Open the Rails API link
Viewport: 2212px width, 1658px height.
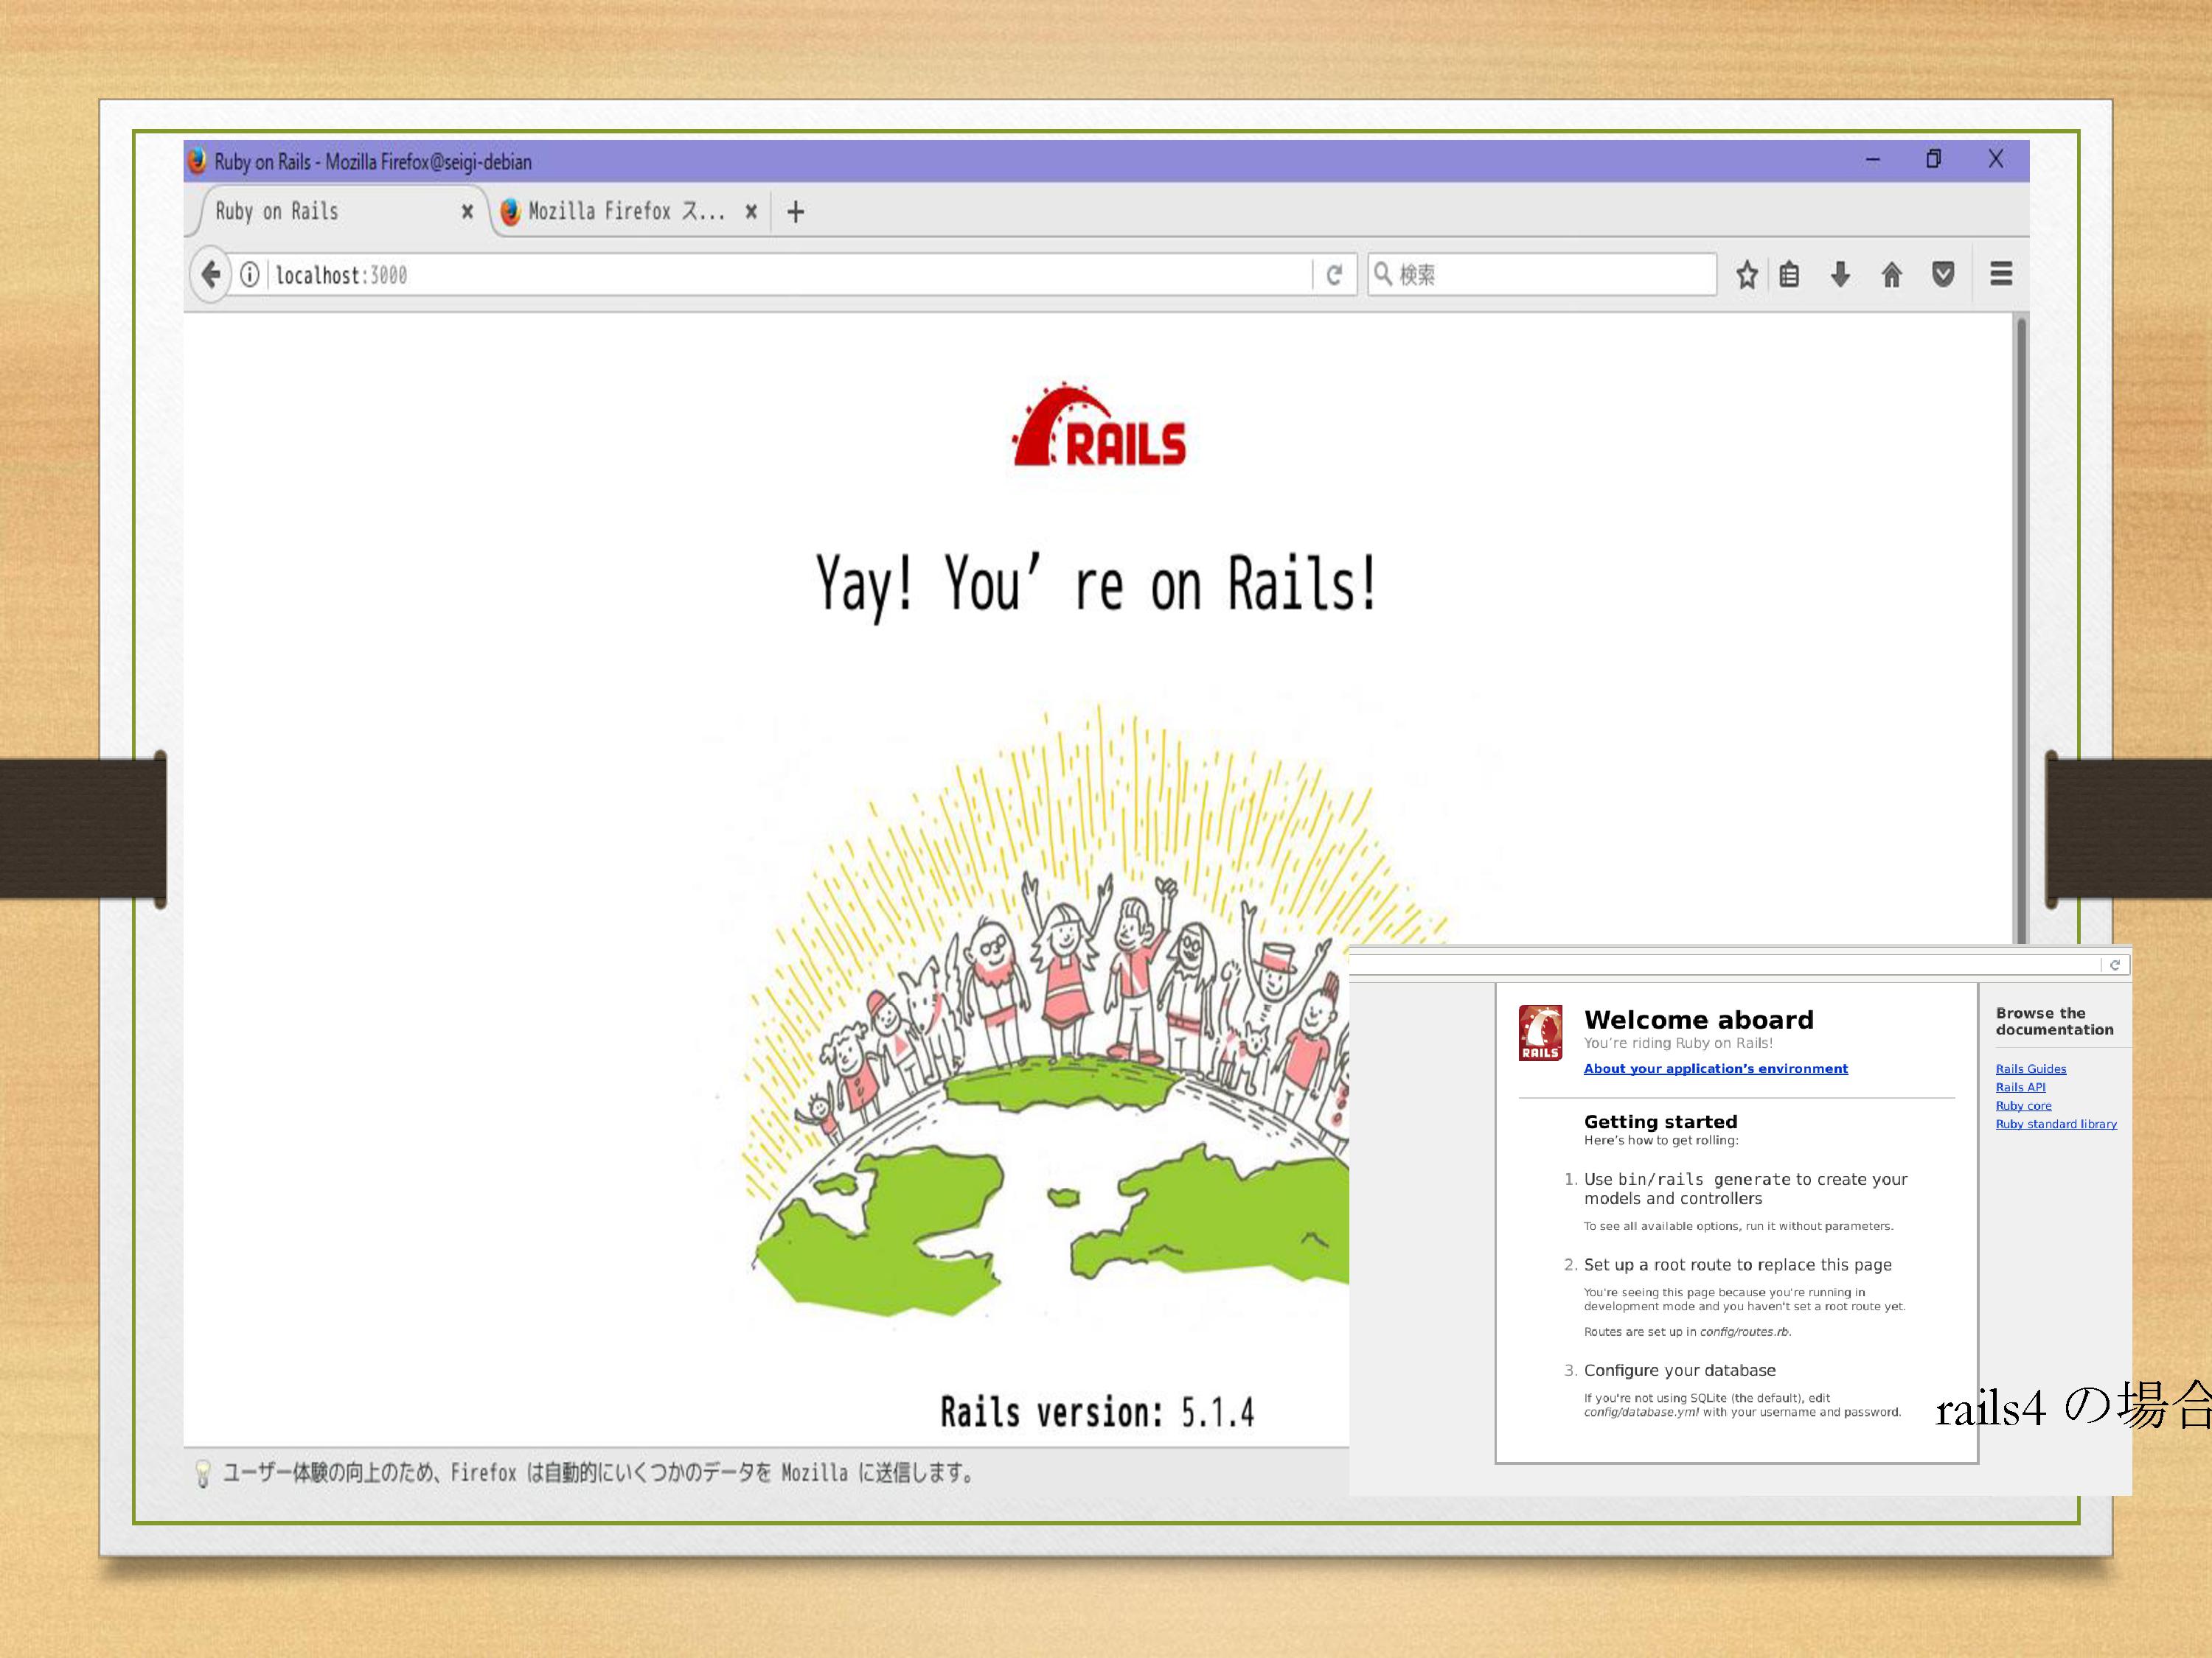(x=2020, y=1088)
